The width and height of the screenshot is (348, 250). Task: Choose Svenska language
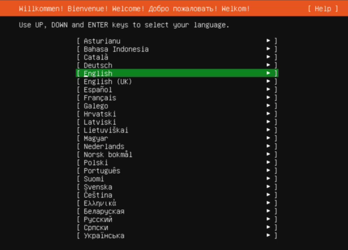click(177, 187)
